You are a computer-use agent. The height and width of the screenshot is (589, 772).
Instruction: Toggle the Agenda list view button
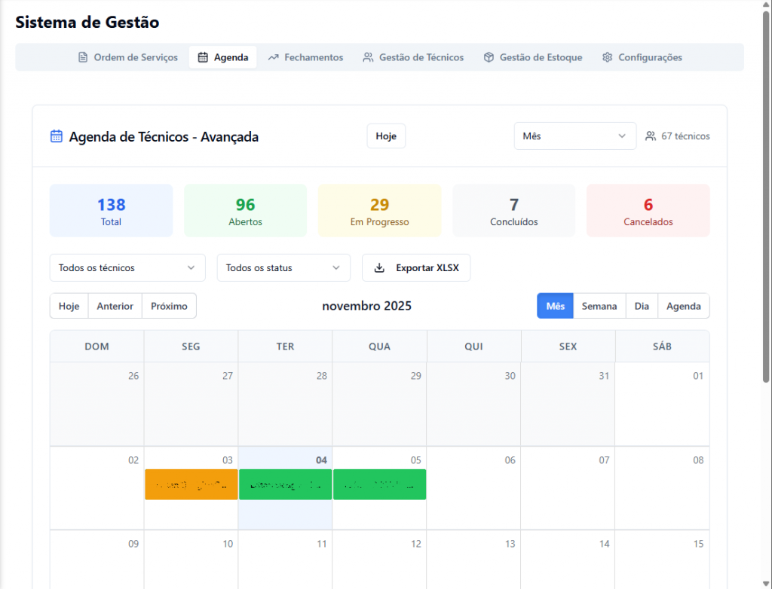point(684,306)
